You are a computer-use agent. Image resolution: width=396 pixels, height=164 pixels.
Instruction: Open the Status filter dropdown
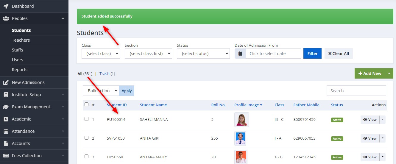[203, 54]
